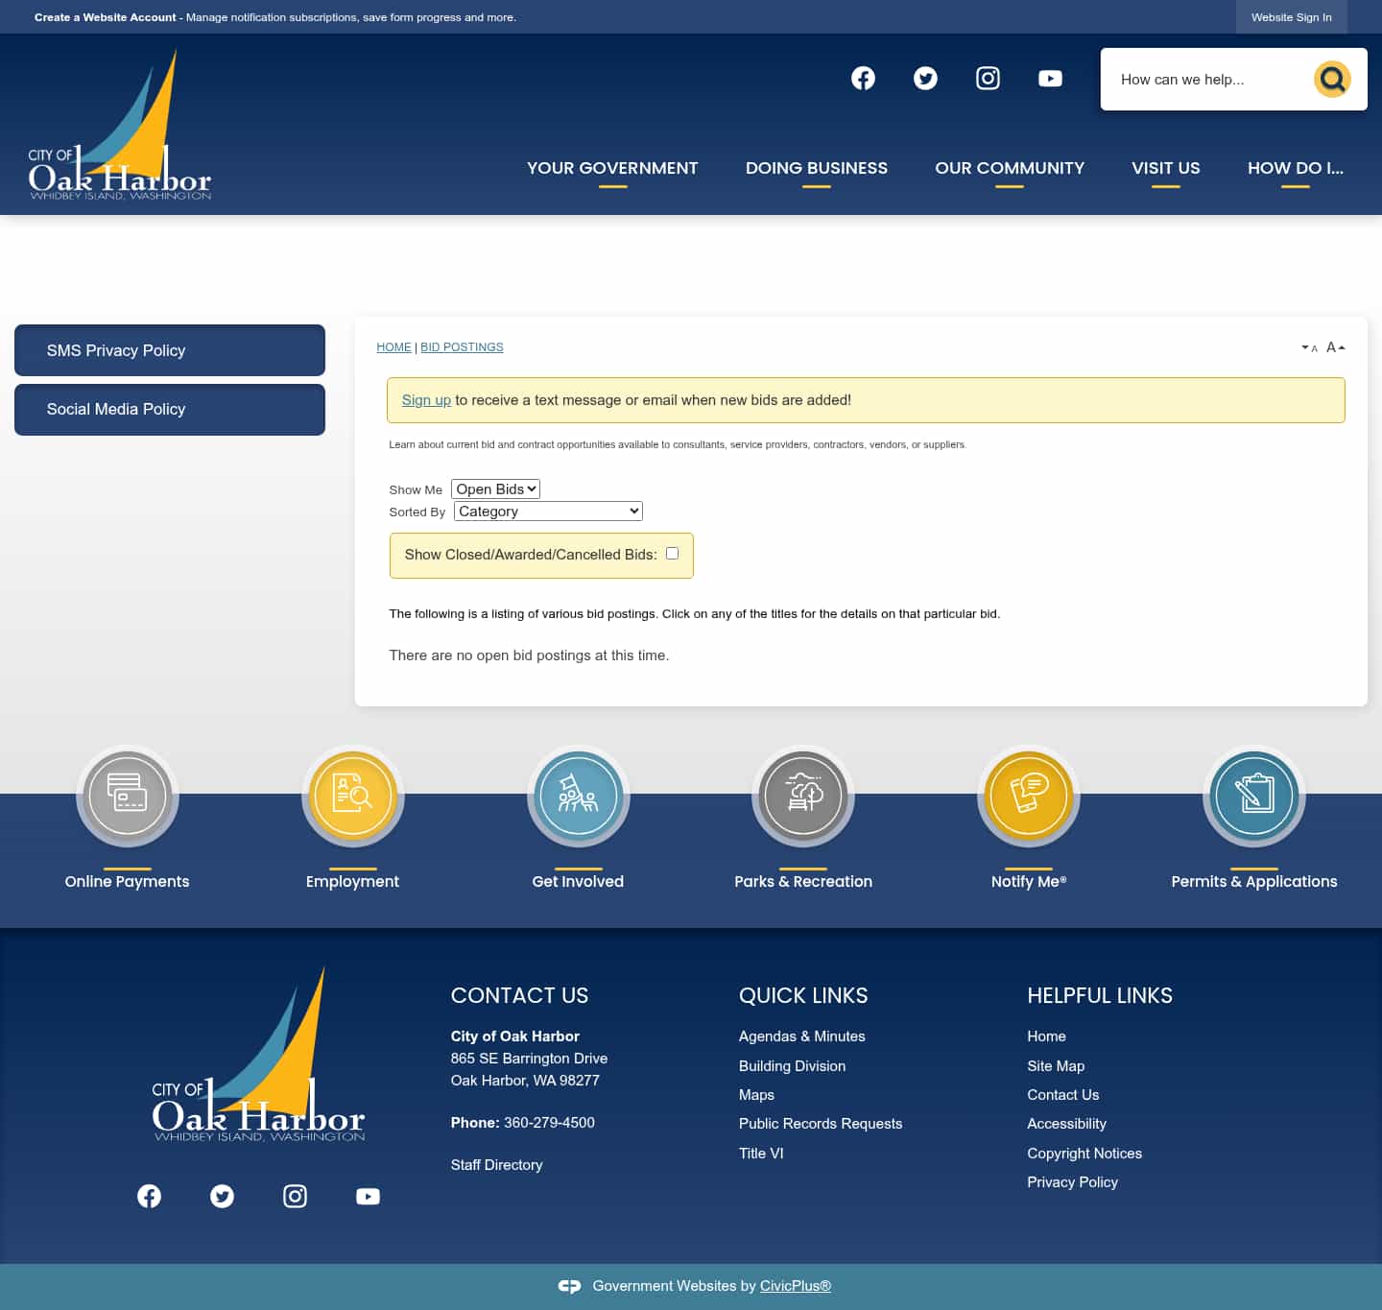
Task: Open the Contact Us helpful link
Action: point(1062,1095)
